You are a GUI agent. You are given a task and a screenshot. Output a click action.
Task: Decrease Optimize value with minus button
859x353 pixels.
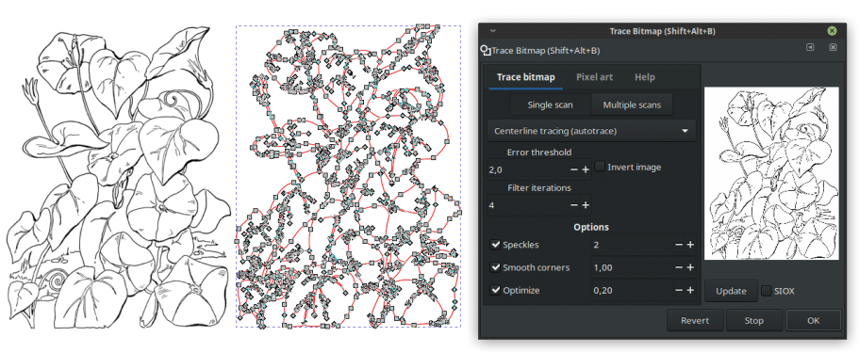point(679,291)
